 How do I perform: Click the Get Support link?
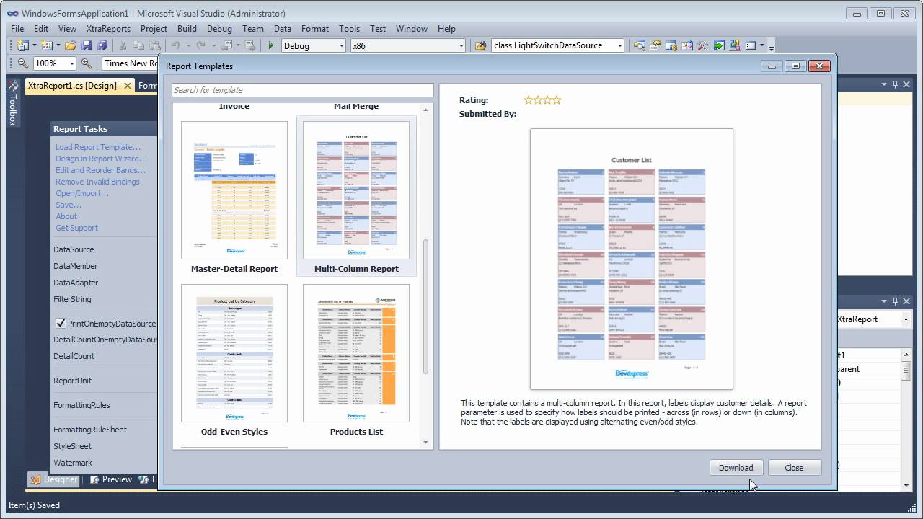[x=76, y=228]
